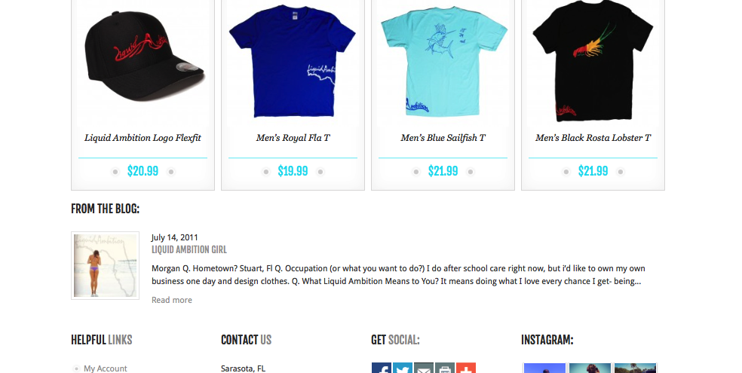Click right dot beside $21.99 Sailfish price

click(x=471, y=172)
